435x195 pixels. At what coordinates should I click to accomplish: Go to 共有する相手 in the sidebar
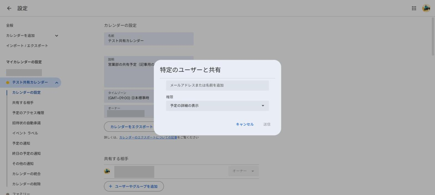point(23,103)
